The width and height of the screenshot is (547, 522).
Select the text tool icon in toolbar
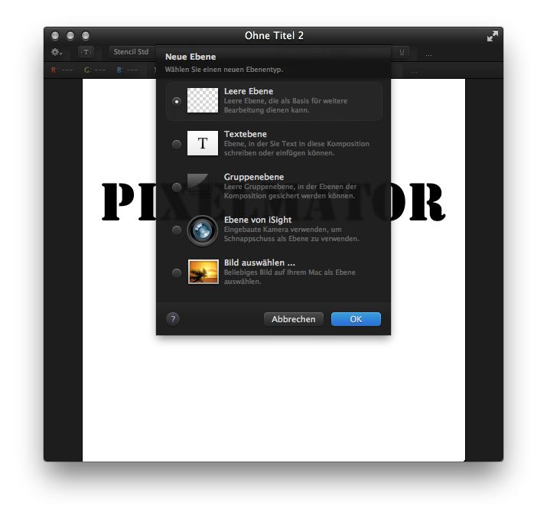(86, 52)
